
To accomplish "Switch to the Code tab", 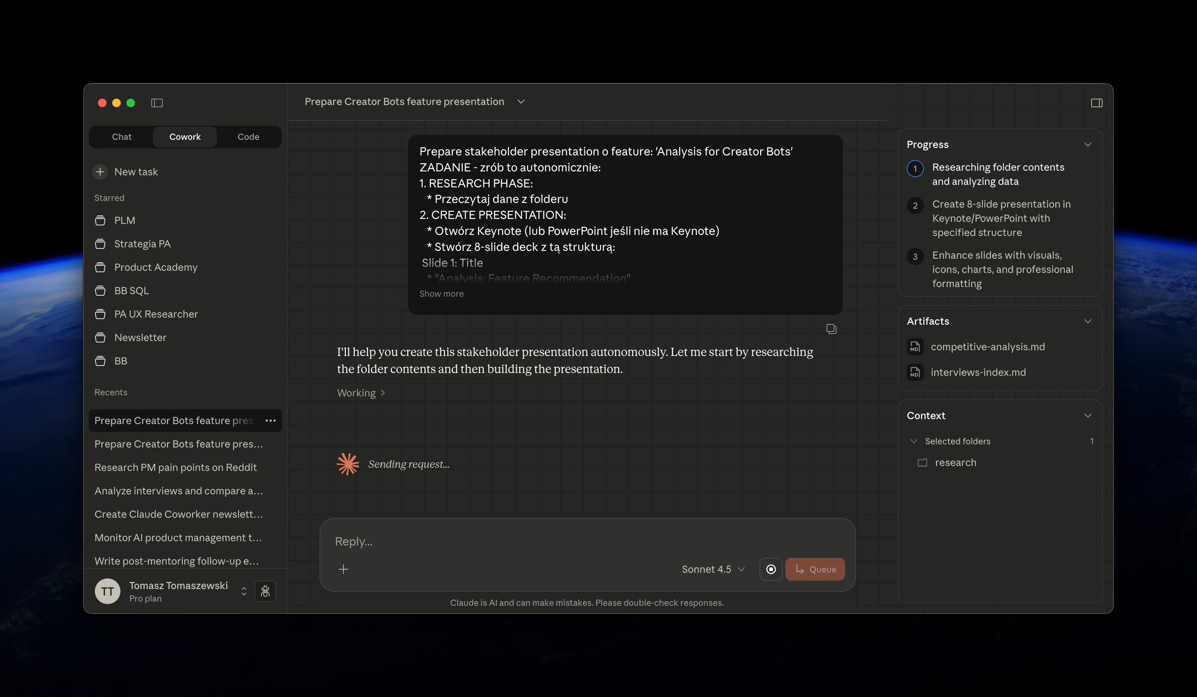I will pyautogui.click(x=248, y=137).
